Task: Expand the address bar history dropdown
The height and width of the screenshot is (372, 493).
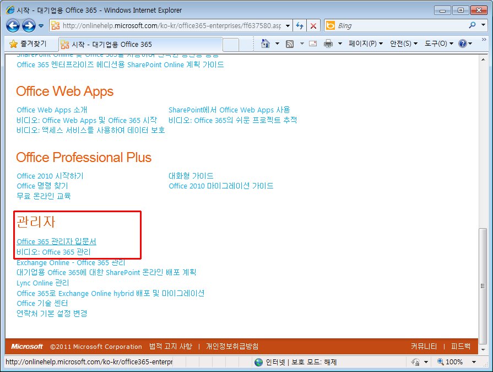Action: click(288, 26)
